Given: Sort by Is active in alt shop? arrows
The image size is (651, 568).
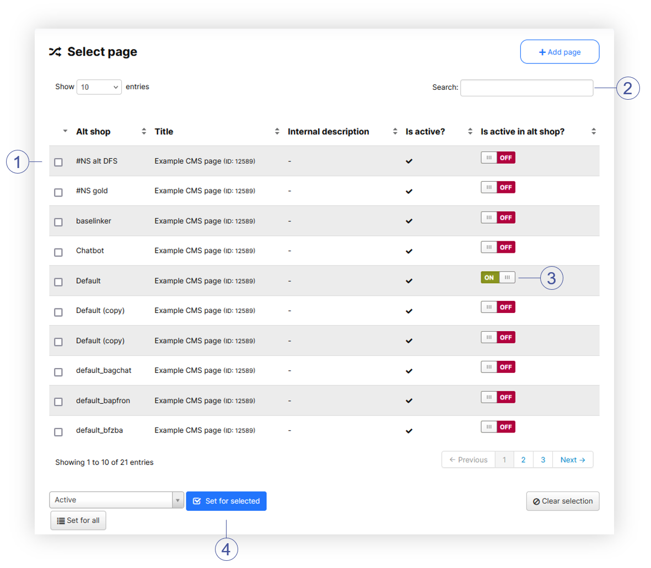Looking at the screenshot, I should coord(593,131).
